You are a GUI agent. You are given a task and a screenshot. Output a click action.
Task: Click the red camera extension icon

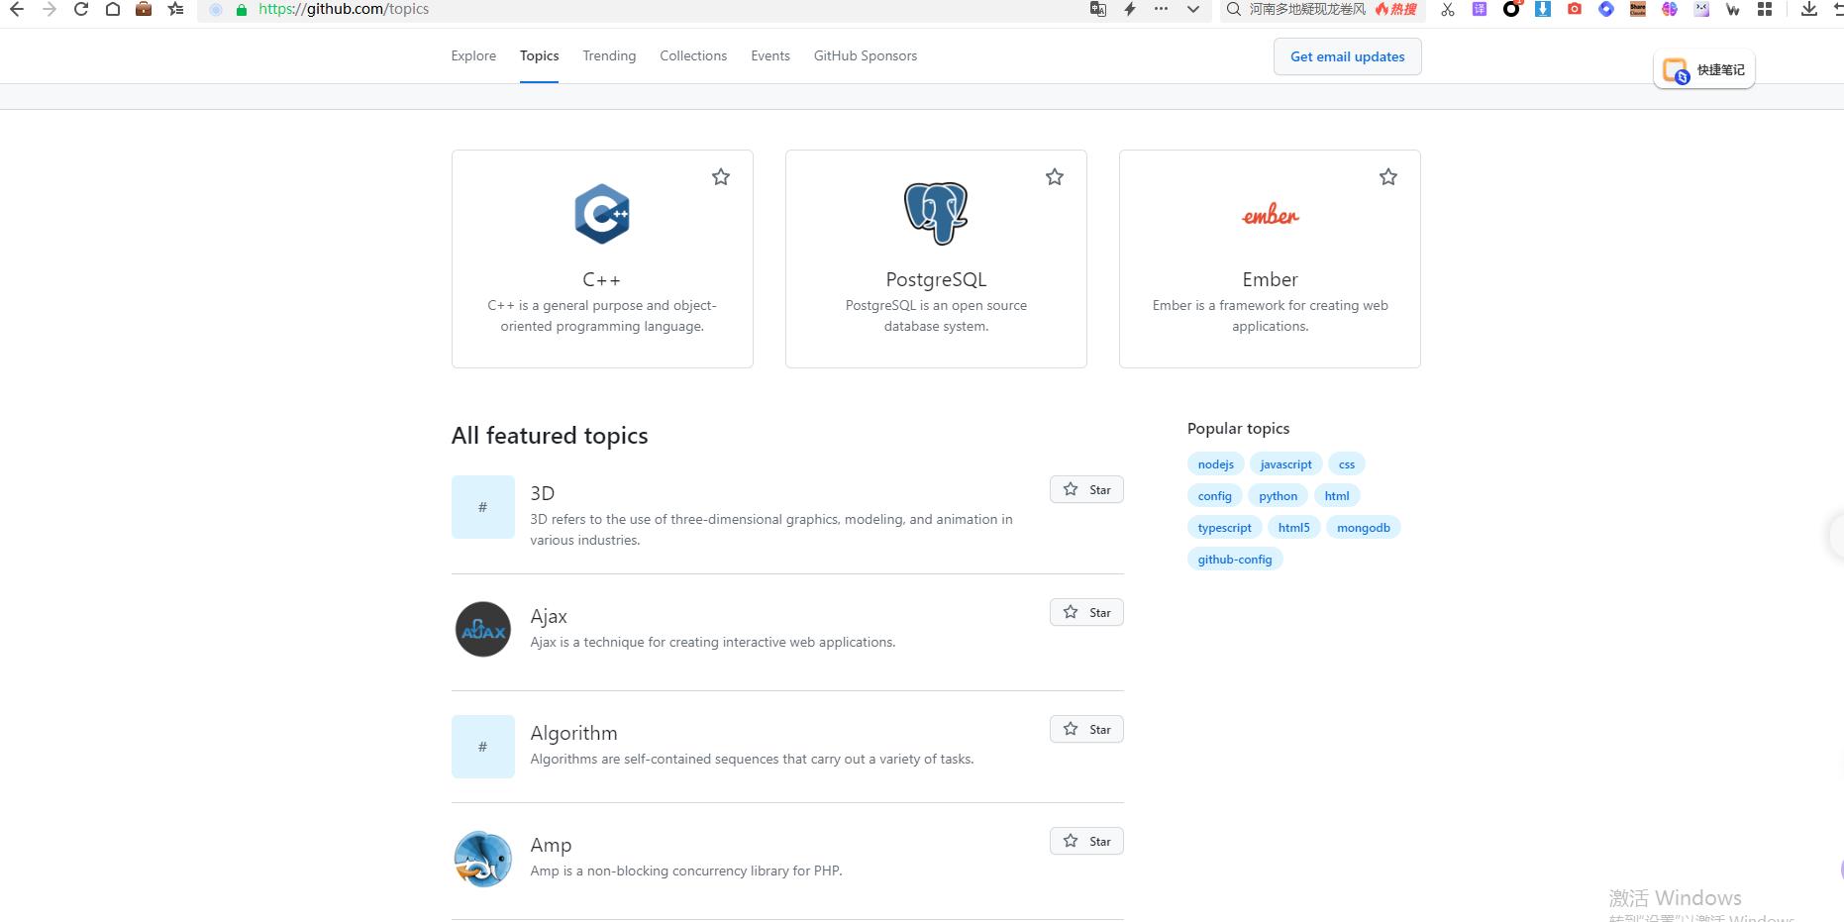[x=1575, y=9]
